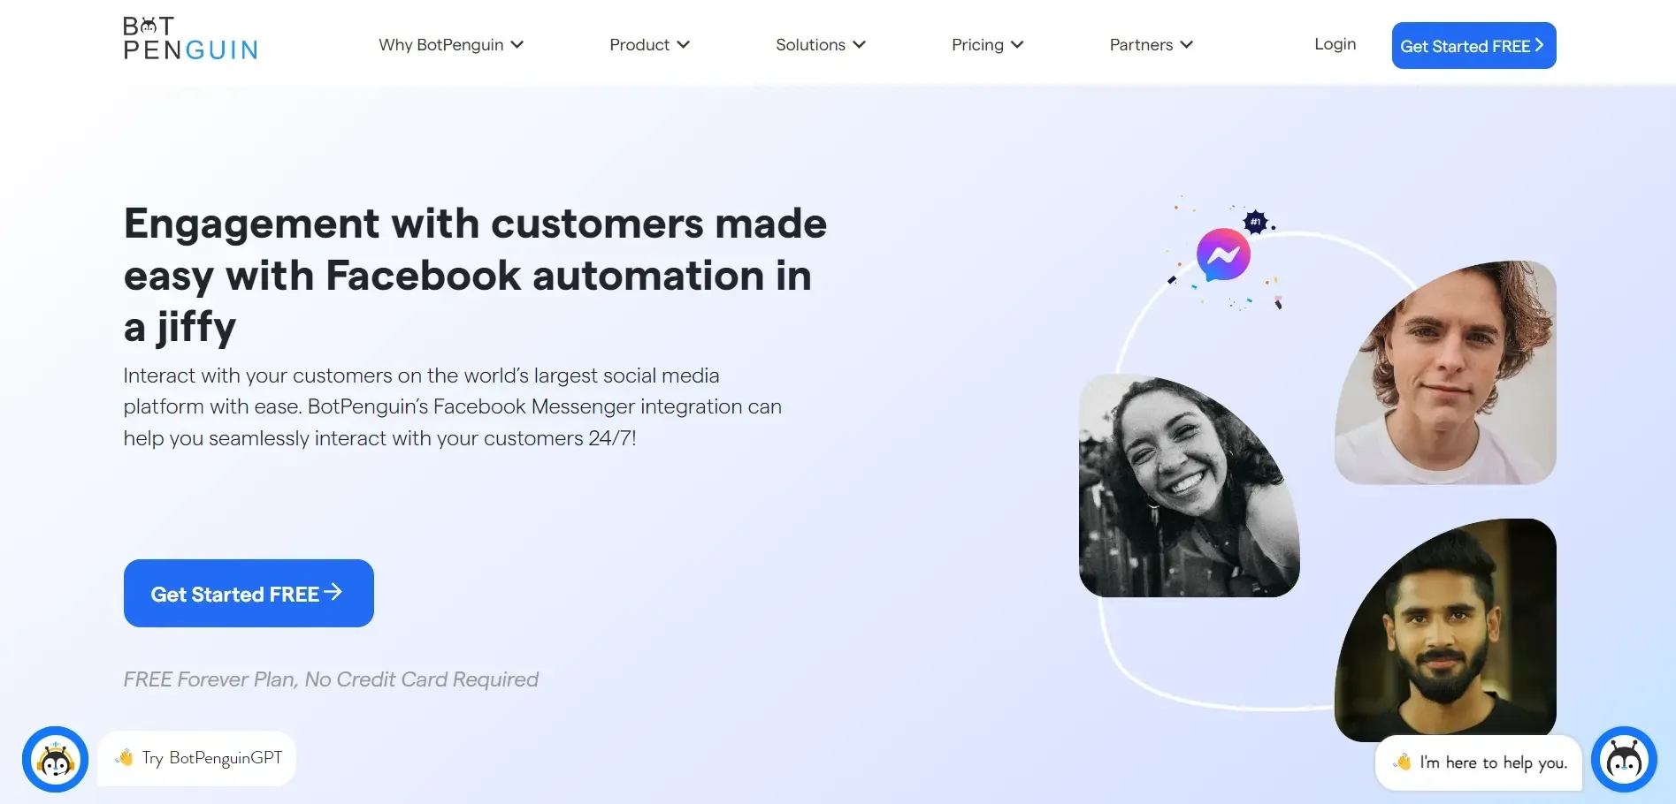Click the #1 badge near Messenger
The image size is (1676, 804).
tap(1255, 221)
